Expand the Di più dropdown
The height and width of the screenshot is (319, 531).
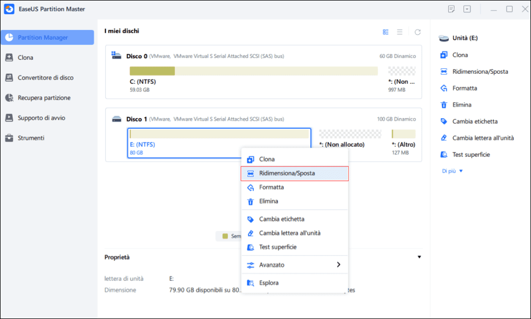click(x=452, y=171)
